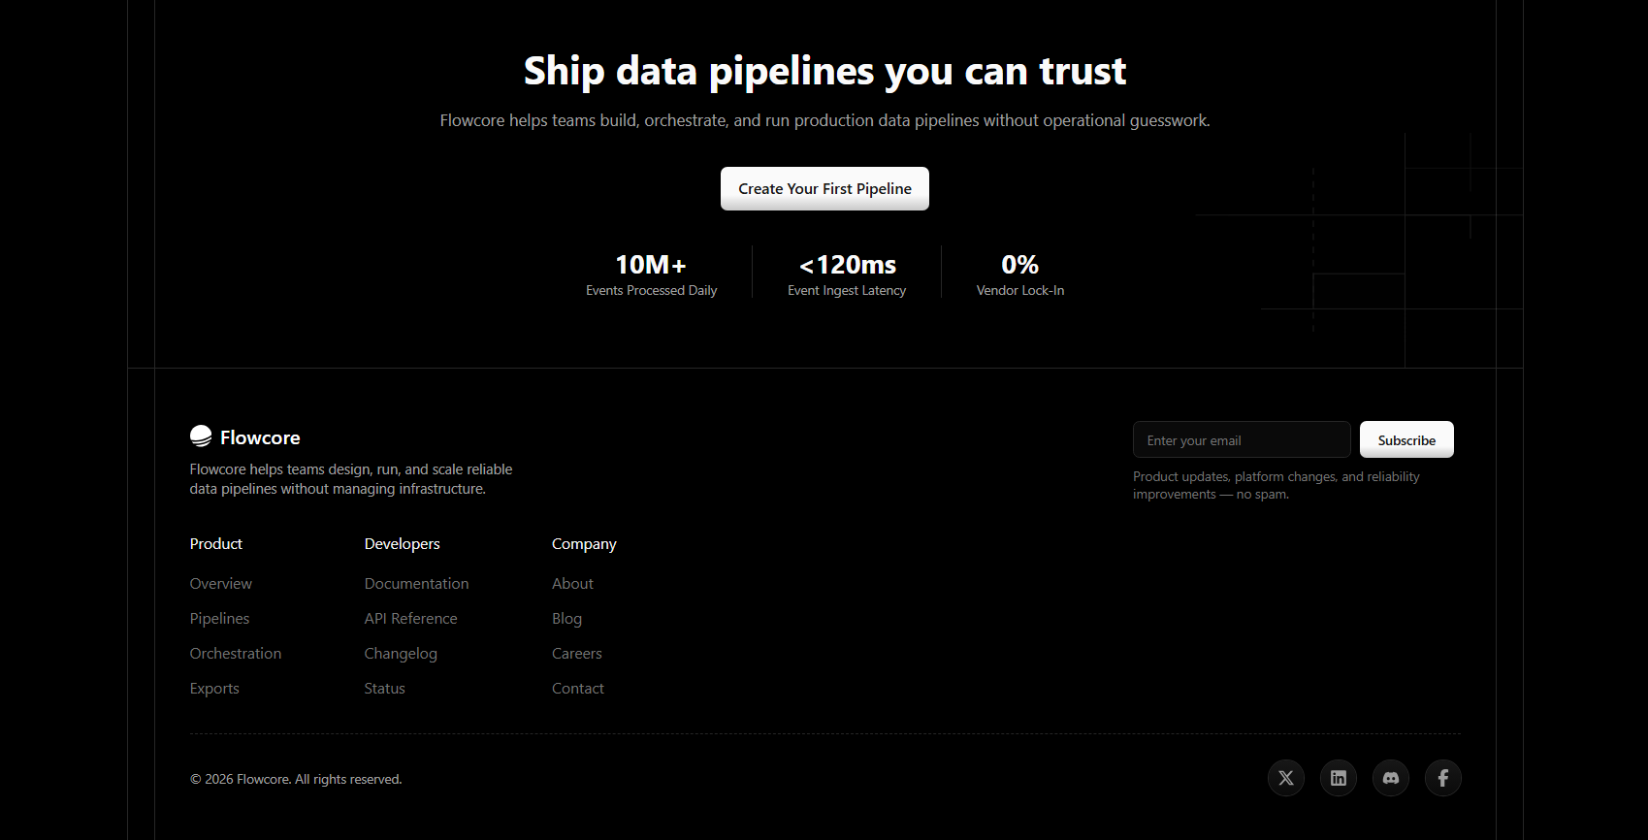Check the Status page link

coord(384,688)
